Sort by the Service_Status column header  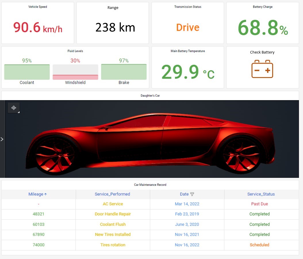pyautogui.click(x=261, y=194)
